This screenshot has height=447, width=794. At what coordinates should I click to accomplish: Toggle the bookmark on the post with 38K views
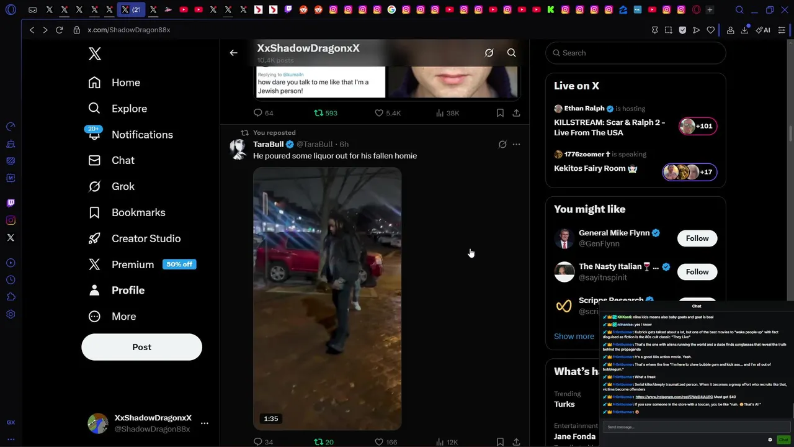tap(500, 113)
